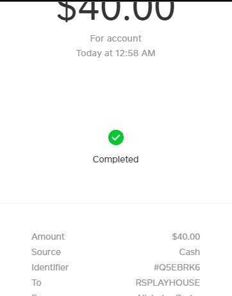Click the green Completed checkmark icon
Image resolution: width=232 pixels, height=296 pixels.
point(116,137)
